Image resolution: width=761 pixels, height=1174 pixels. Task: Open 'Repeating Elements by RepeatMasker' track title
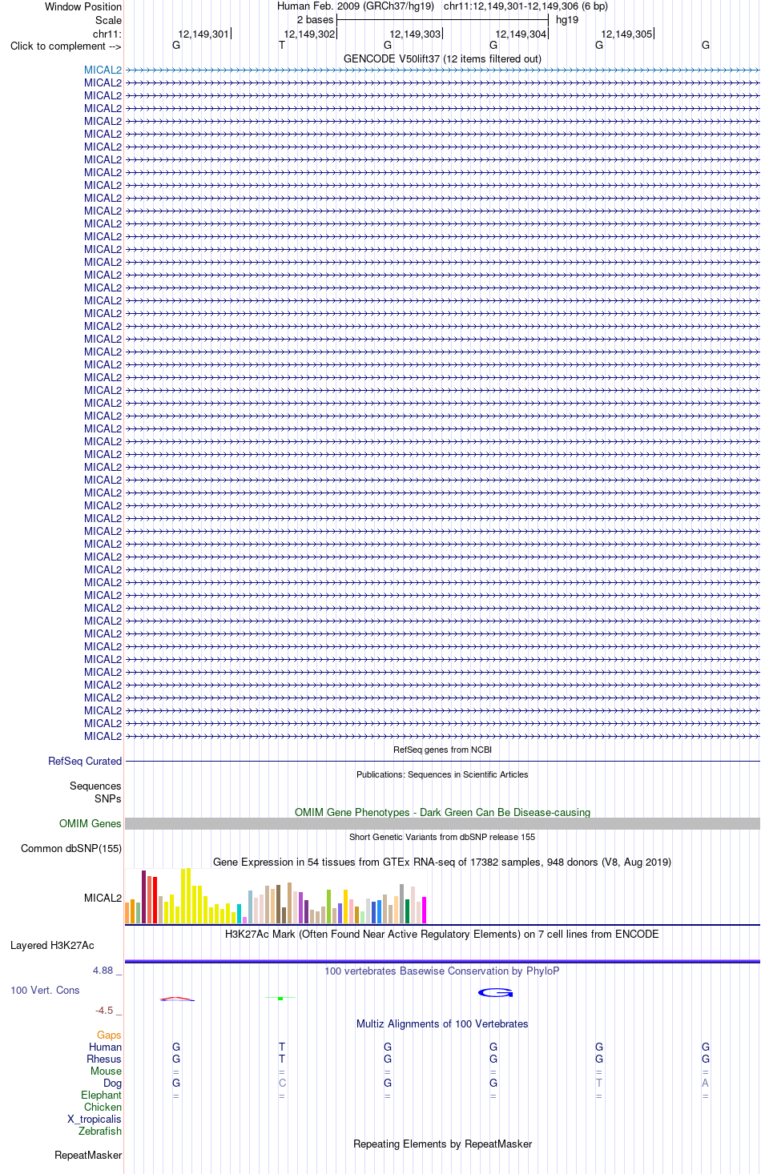coord(442,1144)
